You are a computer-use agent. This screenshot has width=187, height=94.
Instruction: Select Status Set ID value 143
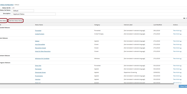13,8
